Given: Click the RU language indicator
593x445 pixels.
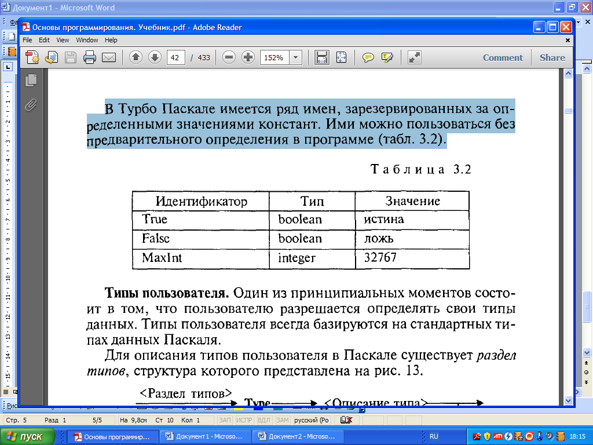Looking at the screenshot, I should pyautogui.click(x=434, y=436).
